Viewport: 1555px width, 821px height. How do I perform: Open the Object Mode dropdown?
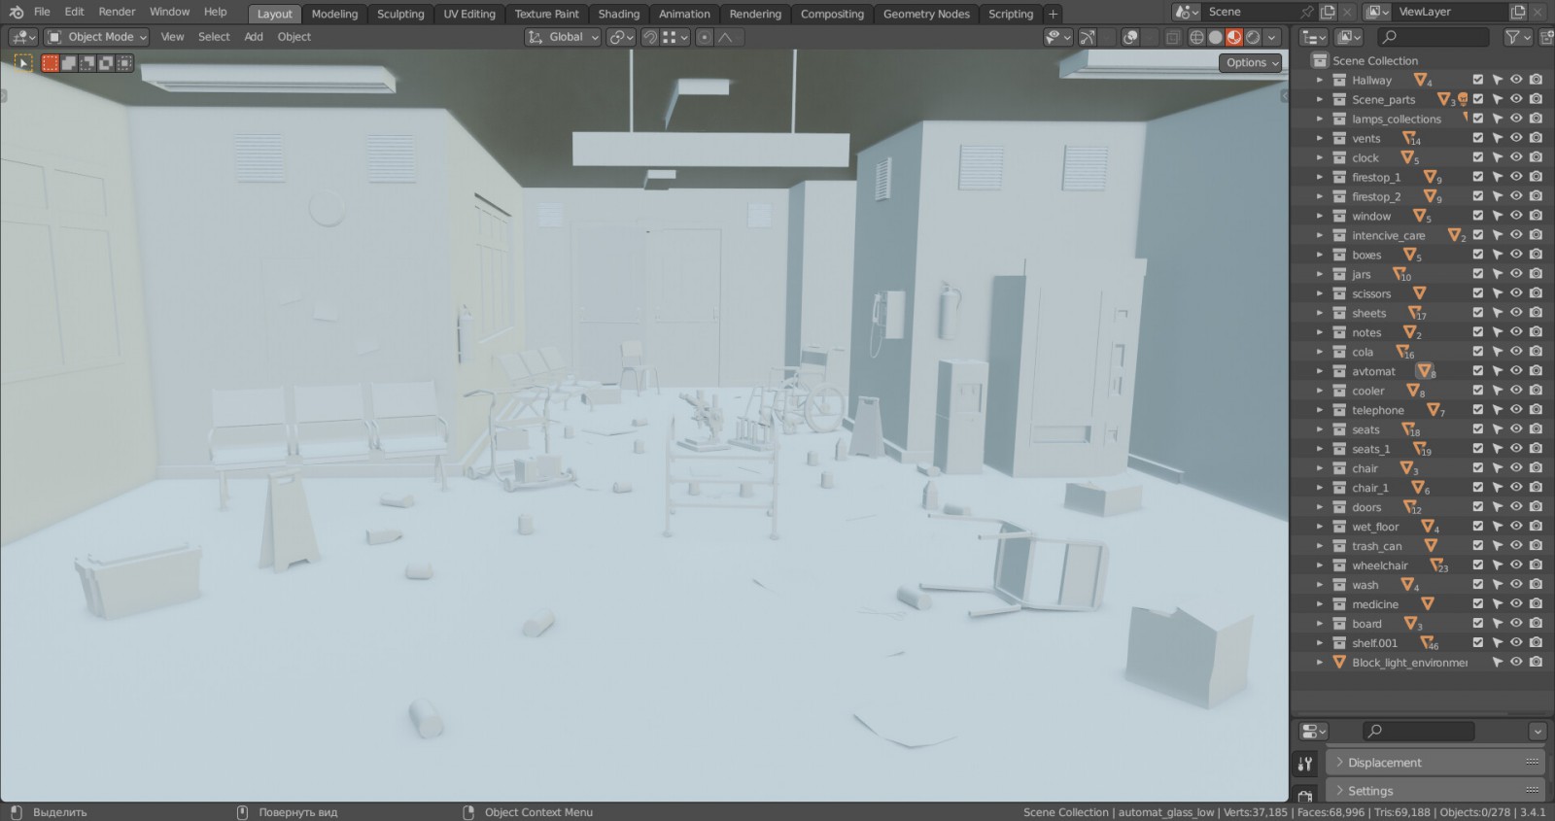[96, 37]
